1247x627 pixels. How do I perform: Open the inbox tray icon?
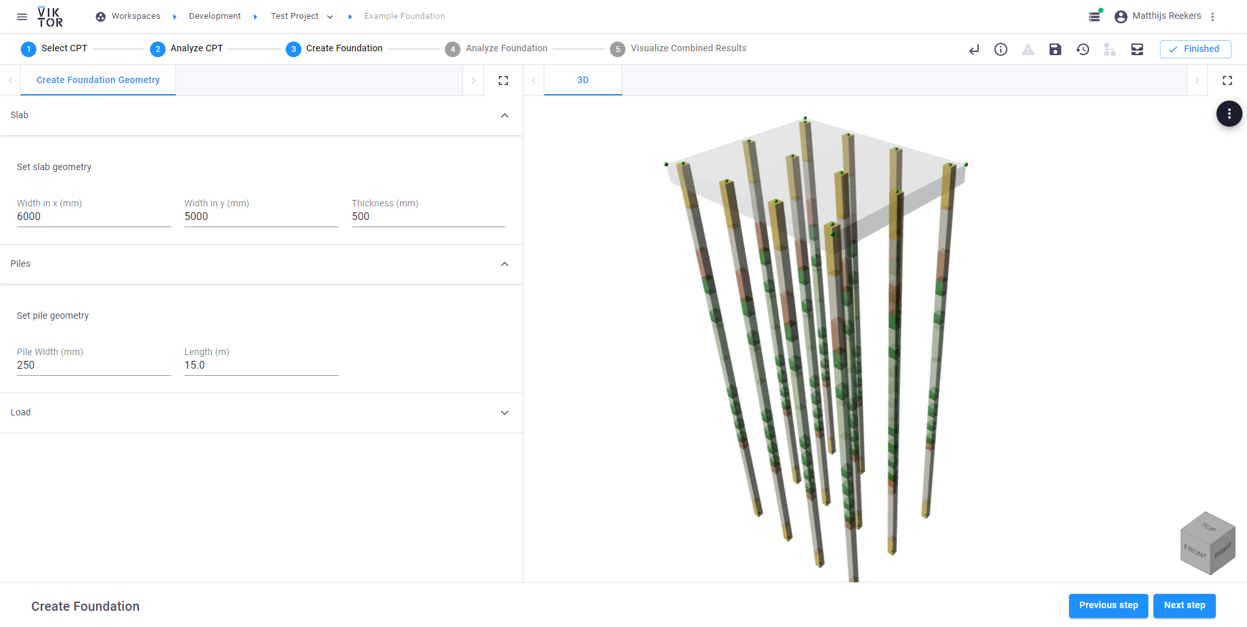[1137, 49]
